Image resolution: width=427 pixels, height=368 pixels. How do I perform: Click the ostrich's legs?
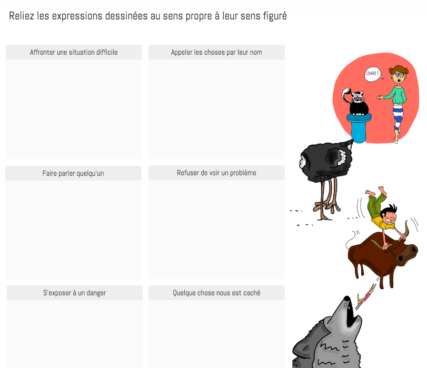point(327,198)
